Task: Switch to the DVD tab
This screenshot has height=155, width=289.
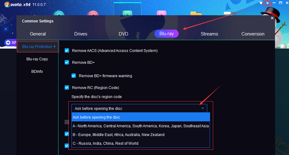Action: click(x=123, y=34)
